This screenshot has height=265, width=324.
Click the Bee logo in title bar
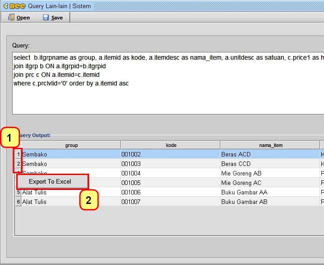point(15,6)
